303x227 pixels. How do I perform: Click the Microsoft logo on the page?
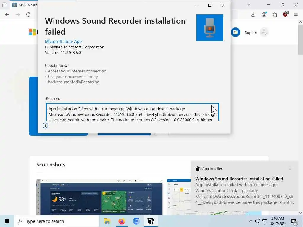[x=32, y=32]
